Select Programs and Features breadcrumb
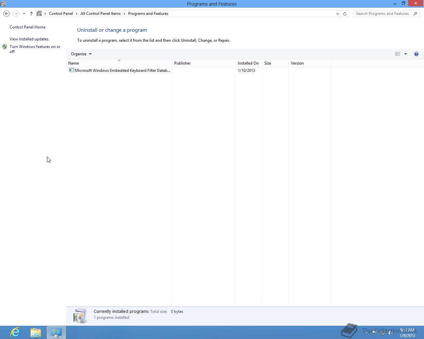Viewport: 424px width, 339px height. coord(148,14)
